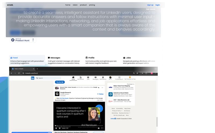
Task: Select the Messages feature tab
Action: point(64,60)
